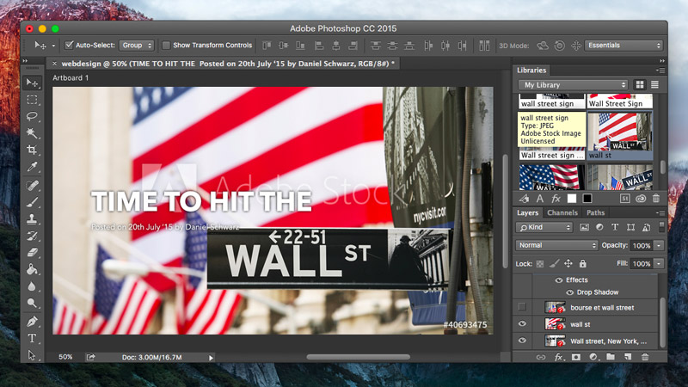688x387 pixels.
Task: Select the Rectangular Marquee tool
Action: coord(32,100)
